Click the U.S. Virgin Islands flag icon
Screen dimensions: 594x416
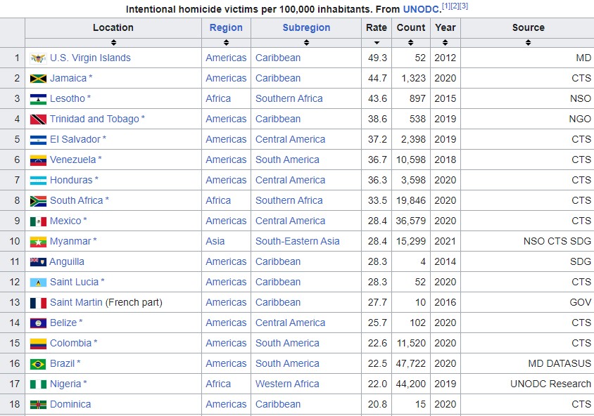click(38, 58)
